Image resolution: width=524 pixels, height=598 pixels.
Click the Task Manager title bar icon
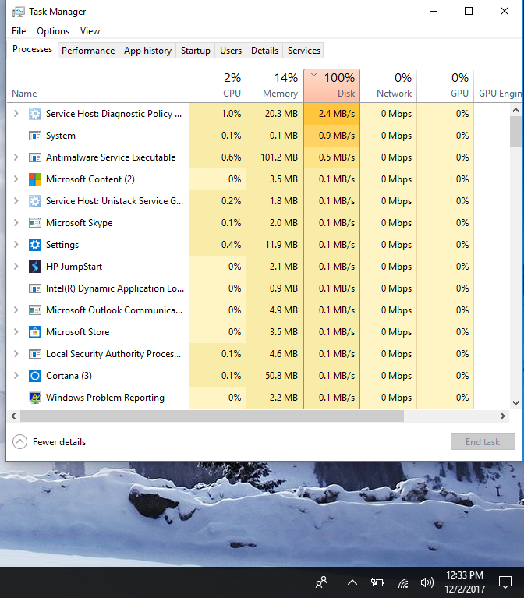pos(18,12)
